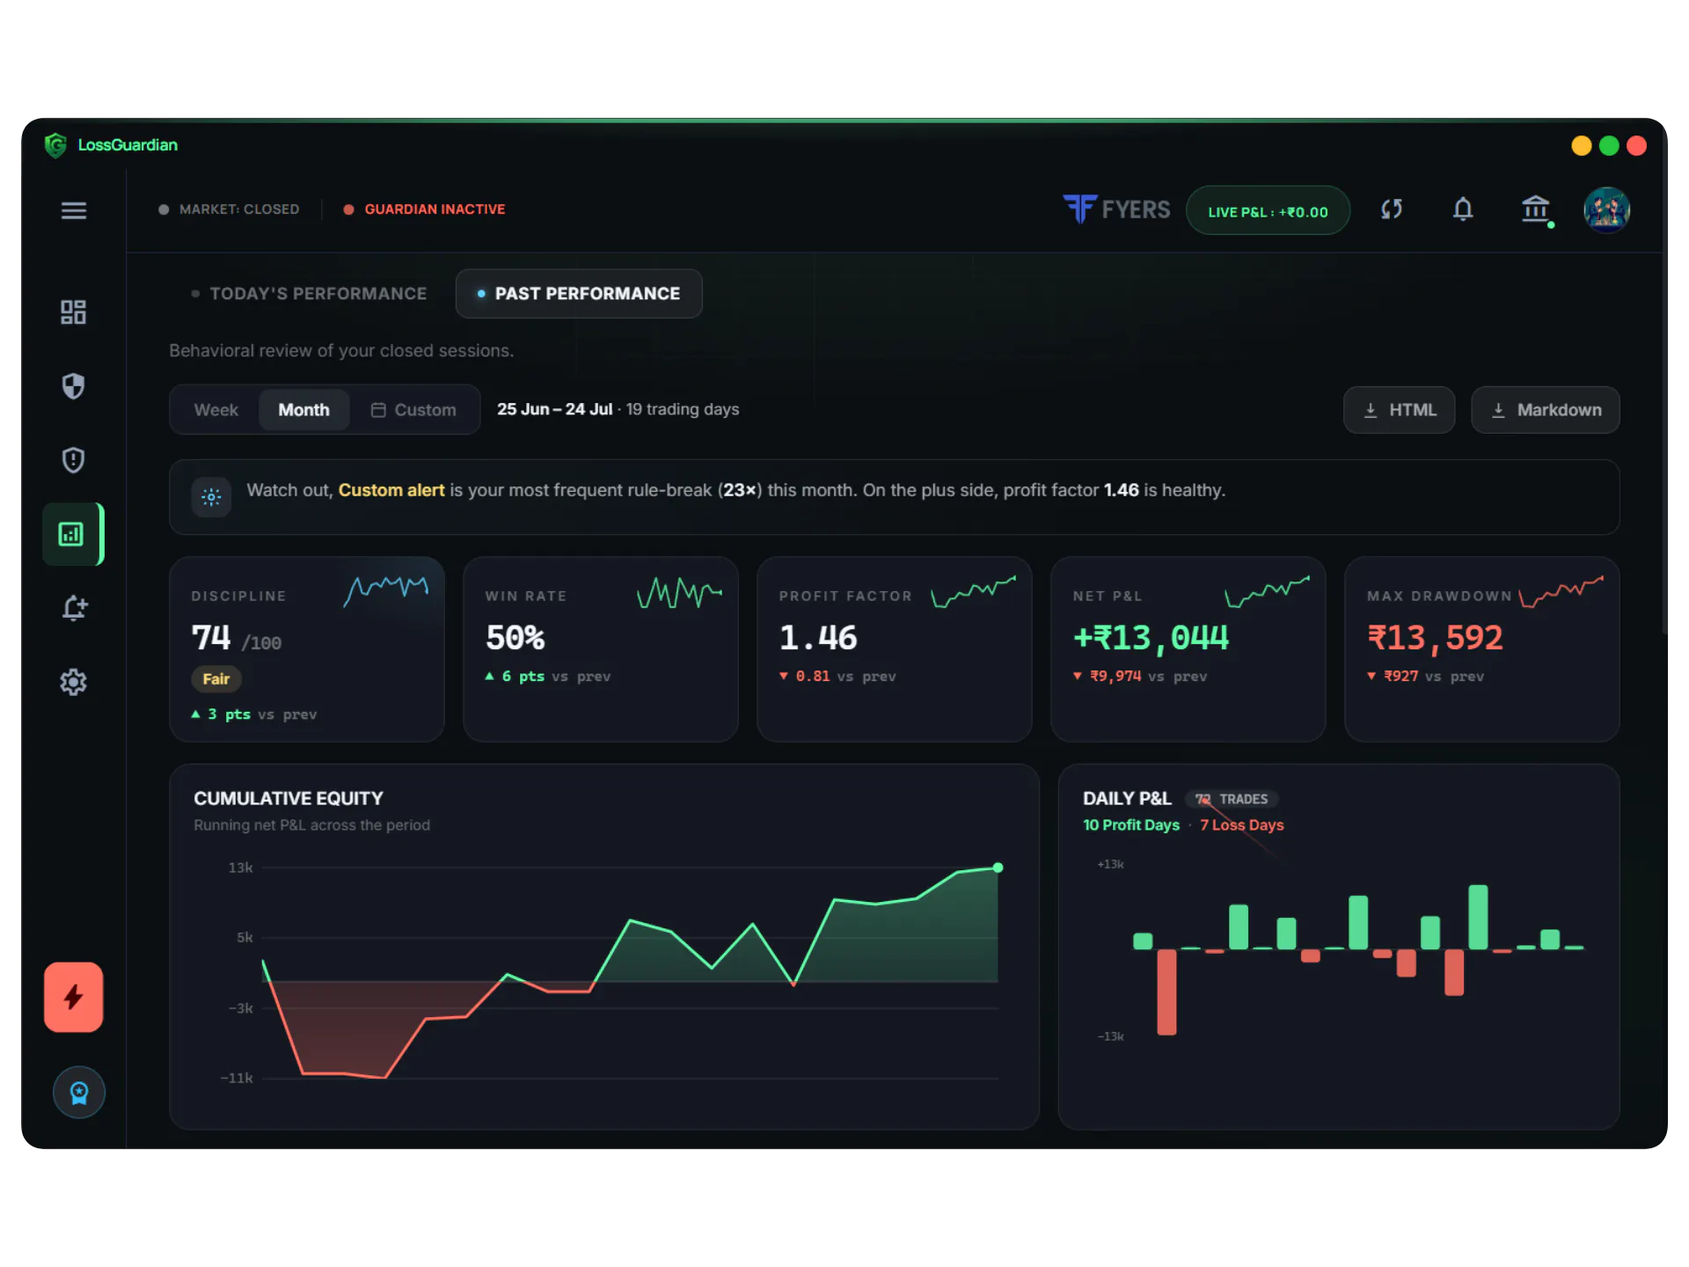Click the red lightning bolt button
Viewport: 1689px width, 1267px height.
pos(74,997)
